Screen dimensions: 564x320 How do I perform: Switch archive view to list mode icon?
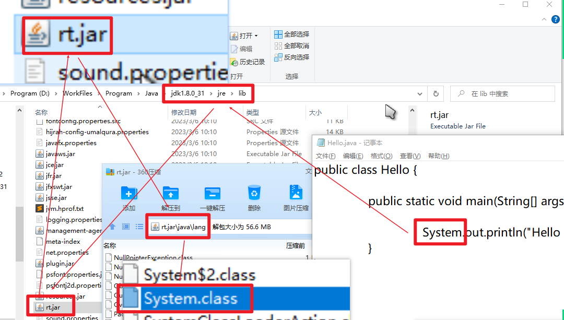139,227
